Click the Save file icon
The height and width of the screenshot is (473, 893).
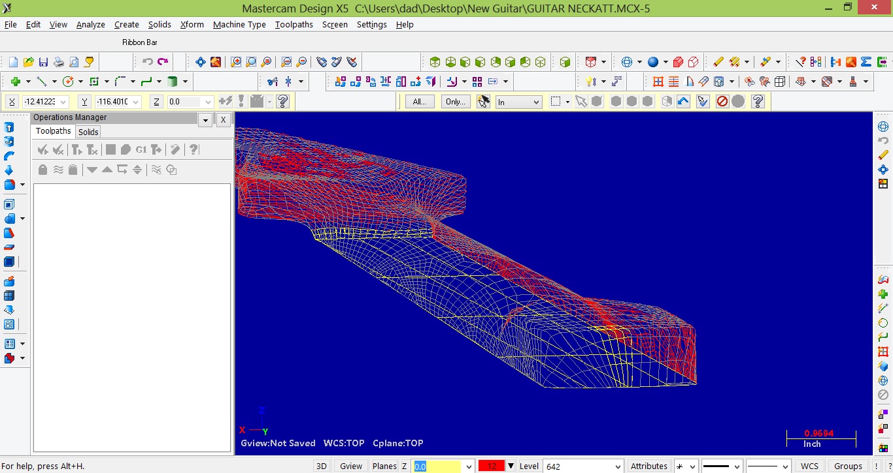point(43,62)
